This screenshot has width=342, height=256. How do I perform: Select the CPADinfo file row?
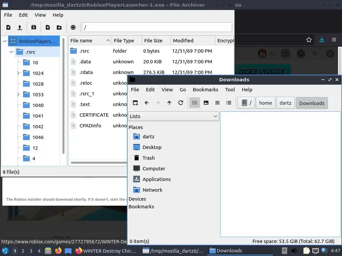98,126
